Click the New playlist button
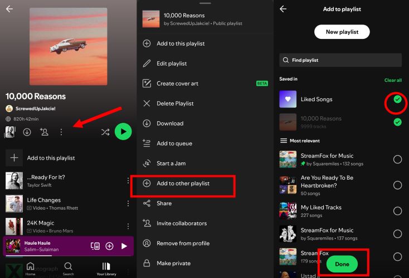 342,32
